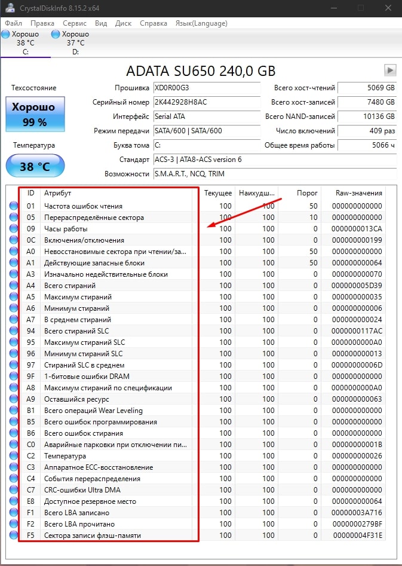Click the Наихудш... column header
The width and height of the screenshot is (402, 566).
click(257, 193)
